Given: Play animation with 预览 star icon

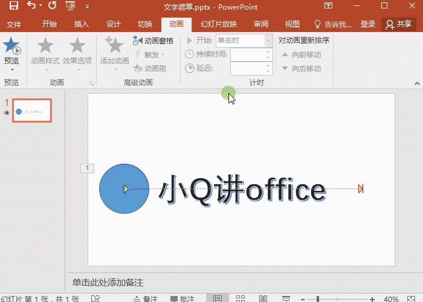Looking at the screenshot, I should pos(11,45).
